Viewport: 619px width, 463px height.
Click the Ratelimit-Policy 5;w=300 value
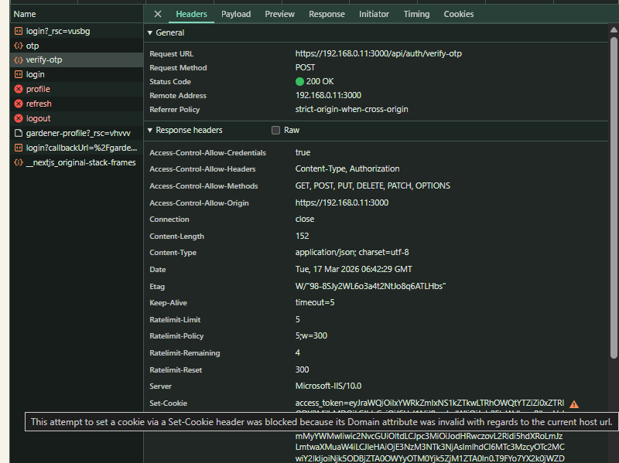(x=311, y=336)
